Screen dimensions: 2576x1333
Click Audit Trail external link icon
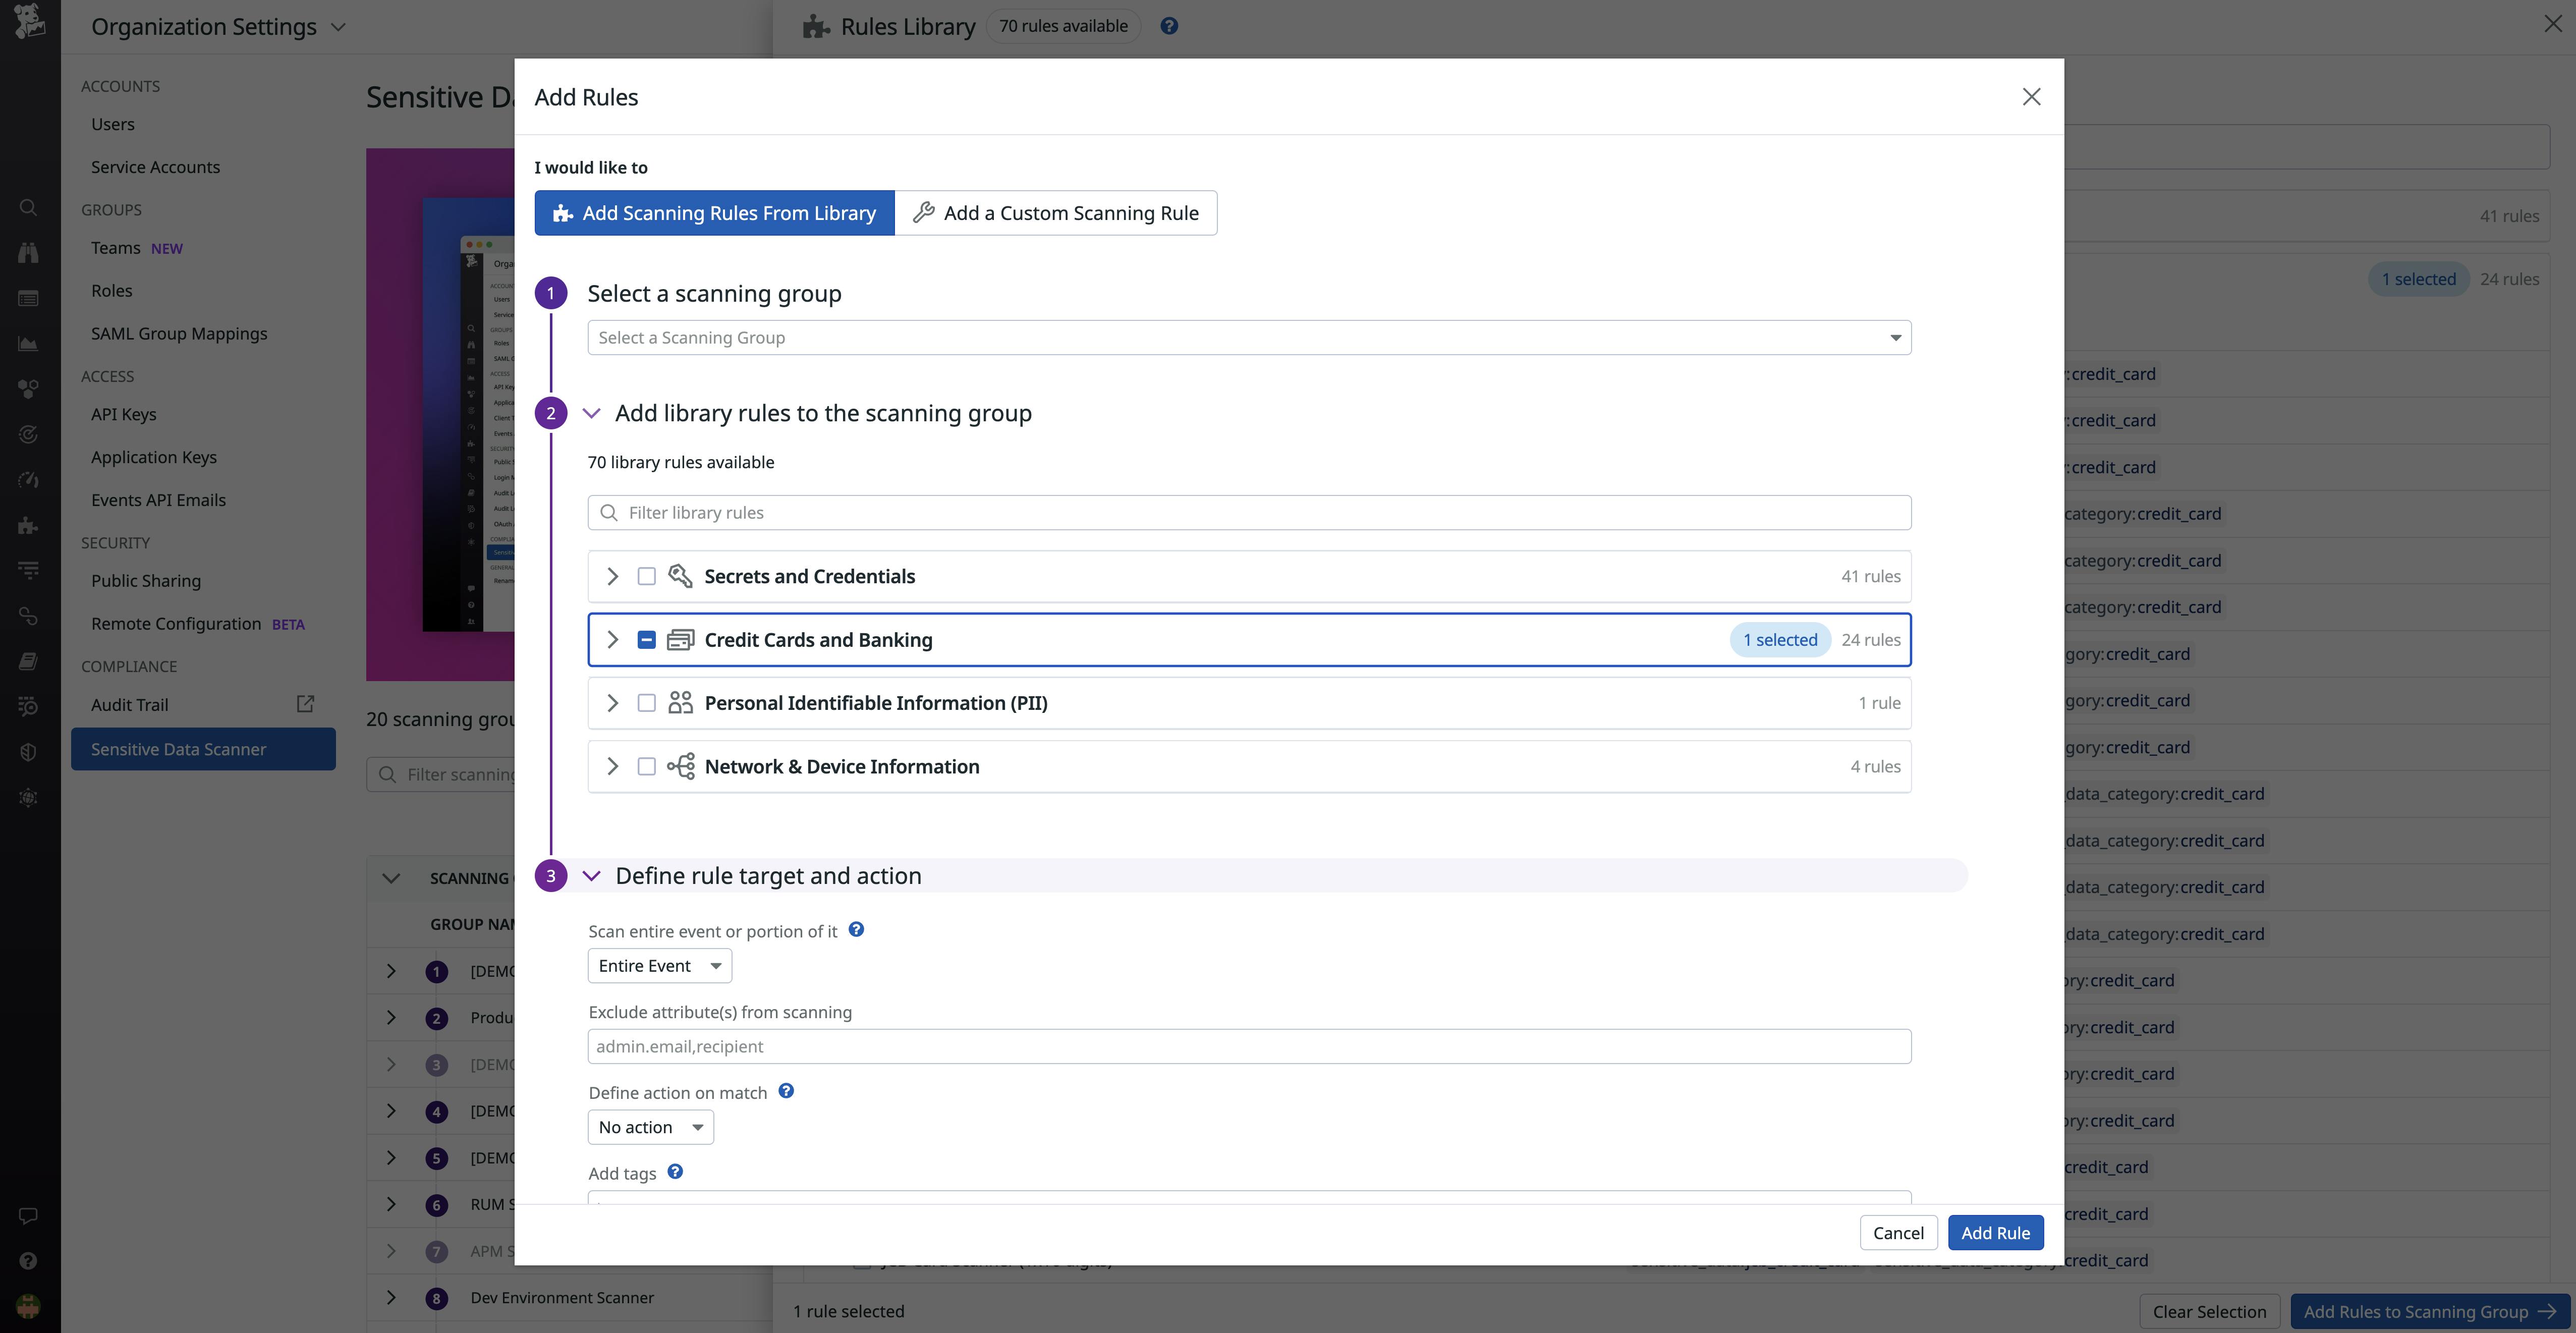pos(305,704)
